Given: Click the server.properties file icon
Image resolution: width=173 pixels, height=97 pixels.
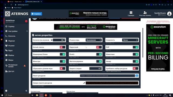Looking at the screenshot, I should (x=33, y=35).
